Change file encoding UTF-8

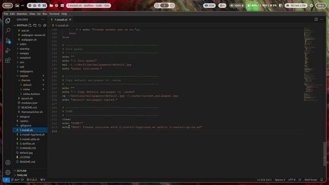(291, 180)
